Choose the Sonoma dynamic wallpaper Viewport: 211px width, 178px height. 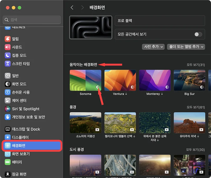(x=85, y=80)
